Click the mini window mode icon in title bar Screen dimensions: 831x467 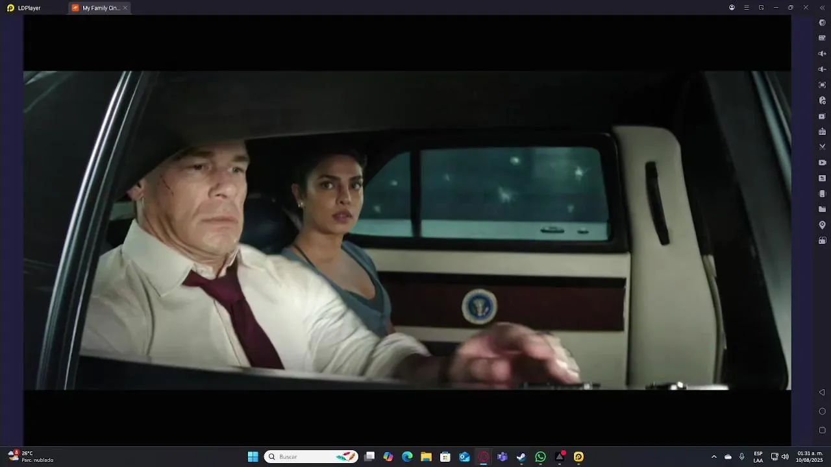point(762,8)
